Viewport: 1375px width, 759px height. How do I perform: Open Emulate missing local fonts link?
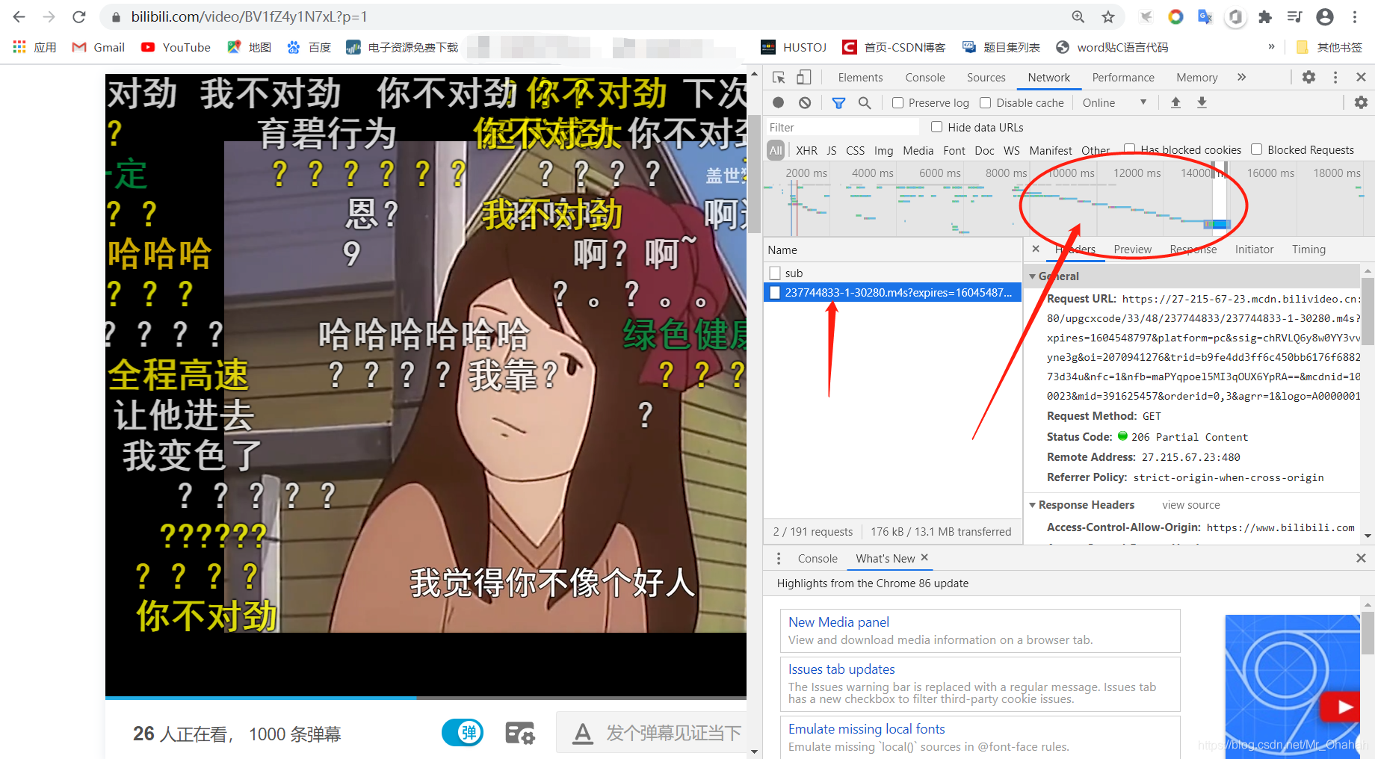tap(867, 728)
